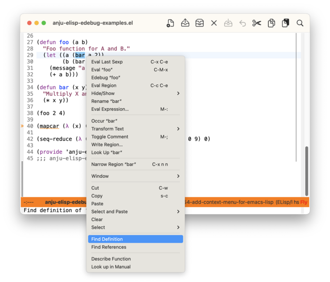The width and height of the screenshot is (330, 282).
Task: Click the -:--- status indicator in the mode line
Action: point(29,202)
